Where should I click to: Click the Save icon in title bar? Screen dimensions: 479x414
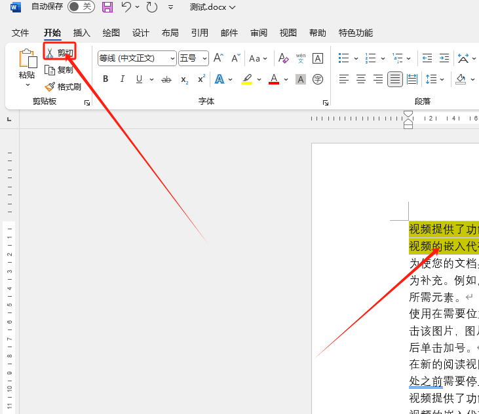[x=107, y=7]
